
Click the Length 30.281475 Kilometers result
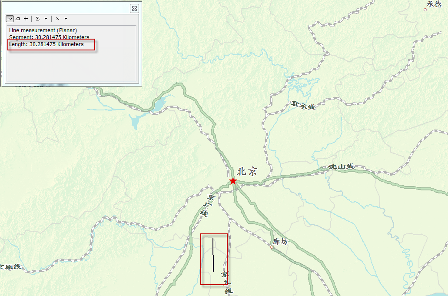click(46, 44)
